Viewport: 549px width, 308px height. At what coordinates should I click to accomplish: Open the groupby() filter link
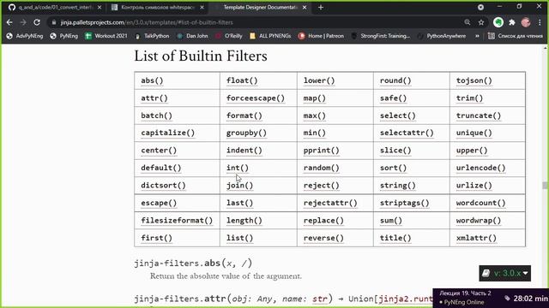pyautogui.click(x=246, y=133)
